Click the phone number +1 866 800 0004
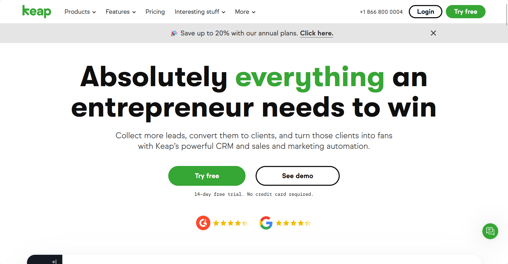This screenshot has width=508, height=264. [x=381, y=12]
